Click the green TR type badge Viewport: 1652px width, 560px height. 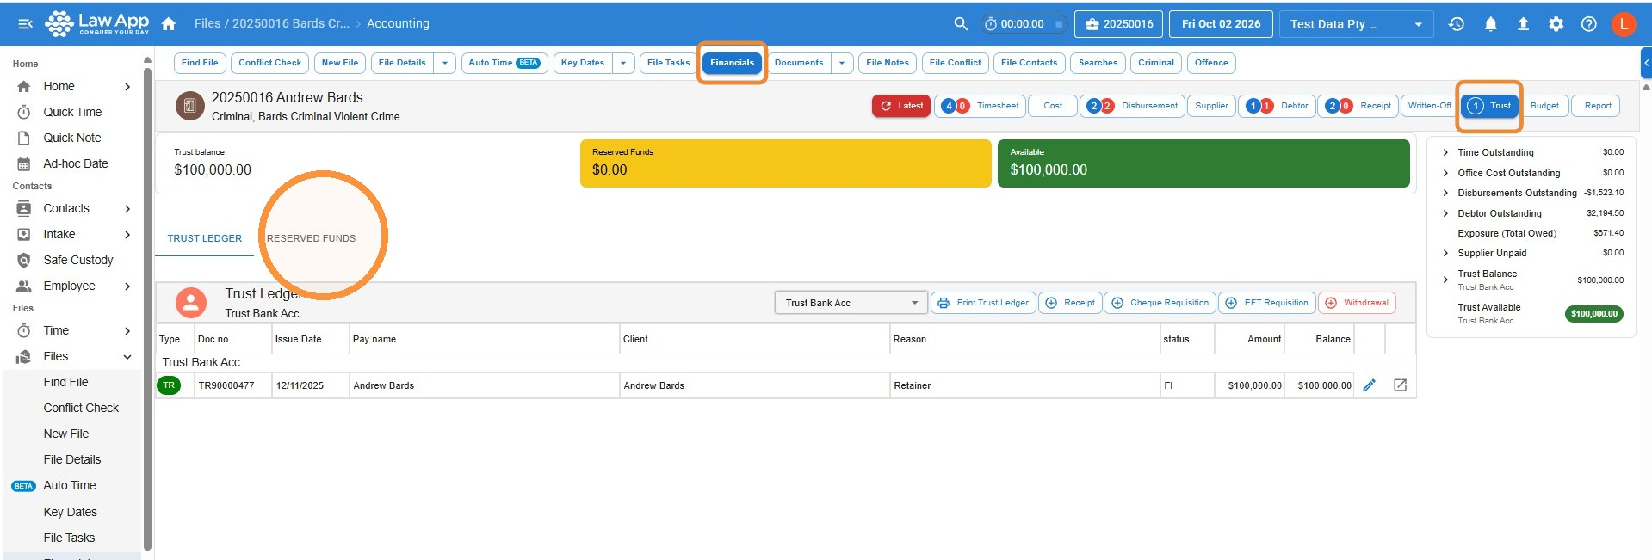pyautogui.click(x=169, y=385)
